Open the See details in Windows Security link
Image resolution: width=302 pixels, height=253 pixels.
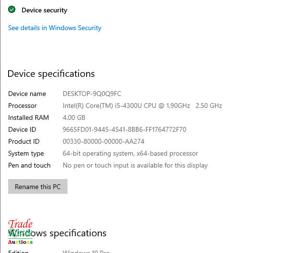click(55, 28)
